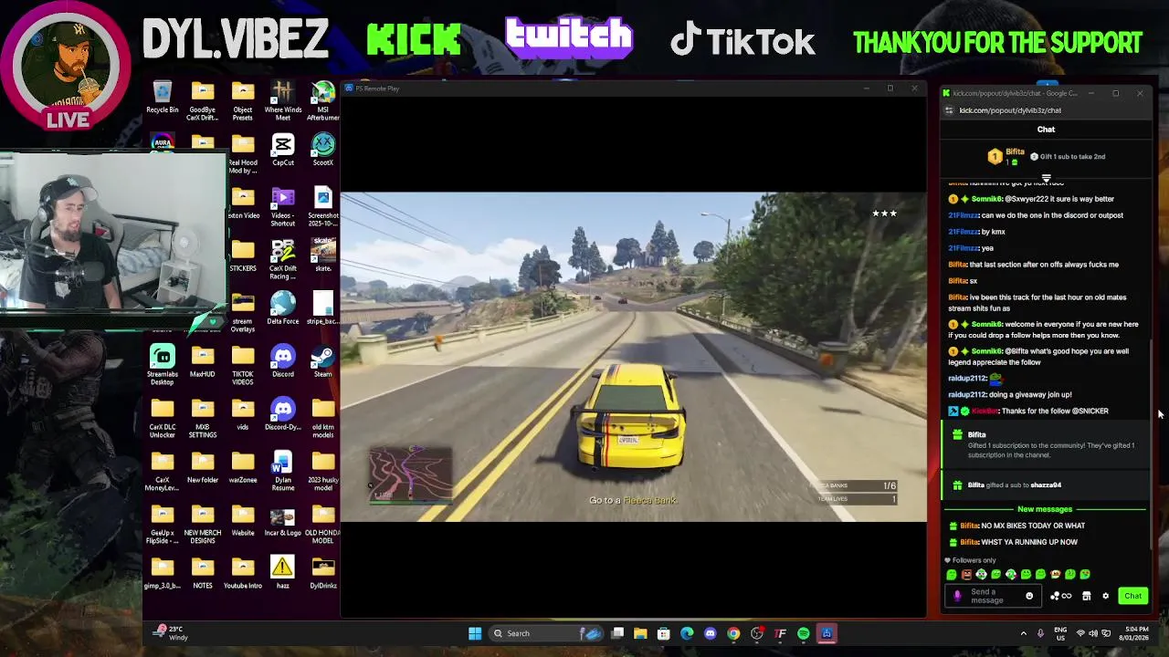Open Wi-Fi network settings in tray
This screenshot has height=657, width=1169.
tap(1081, 633)
